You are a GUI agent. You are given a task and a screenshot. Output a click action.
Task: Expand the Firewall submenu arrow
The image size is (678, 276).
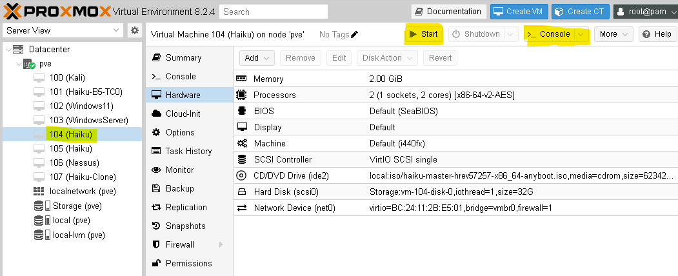221,244
